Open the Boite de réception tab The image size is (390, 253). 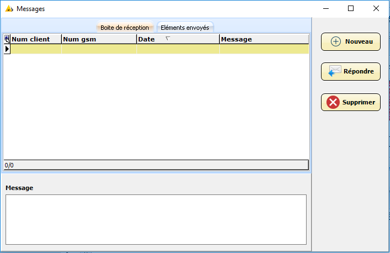pyautogui.click(x=124, y=28)
